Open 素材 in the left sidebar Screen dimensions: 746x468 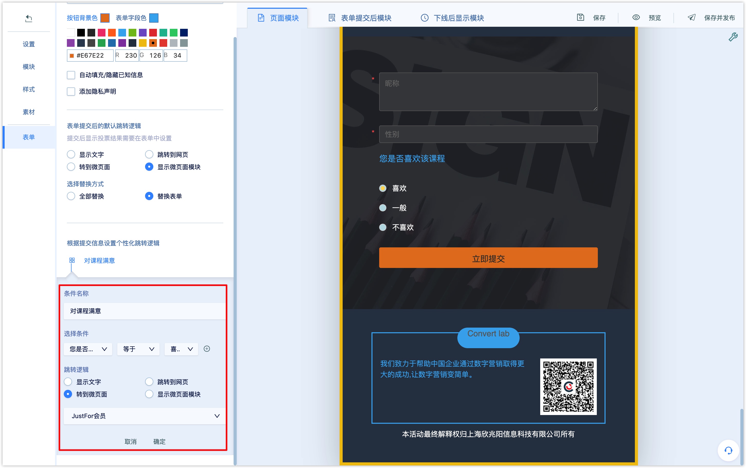pyautogui.click(x=29, y=112)
